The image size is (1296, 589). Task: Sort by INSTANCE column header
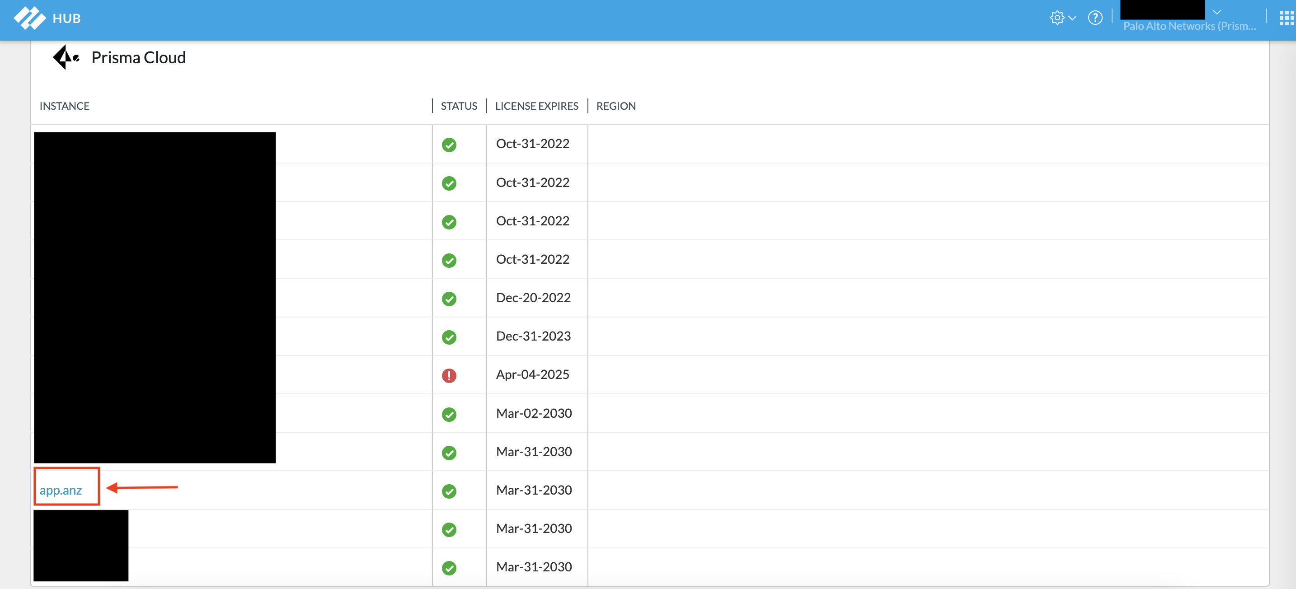pyautogui.click(x=65, y=106)
